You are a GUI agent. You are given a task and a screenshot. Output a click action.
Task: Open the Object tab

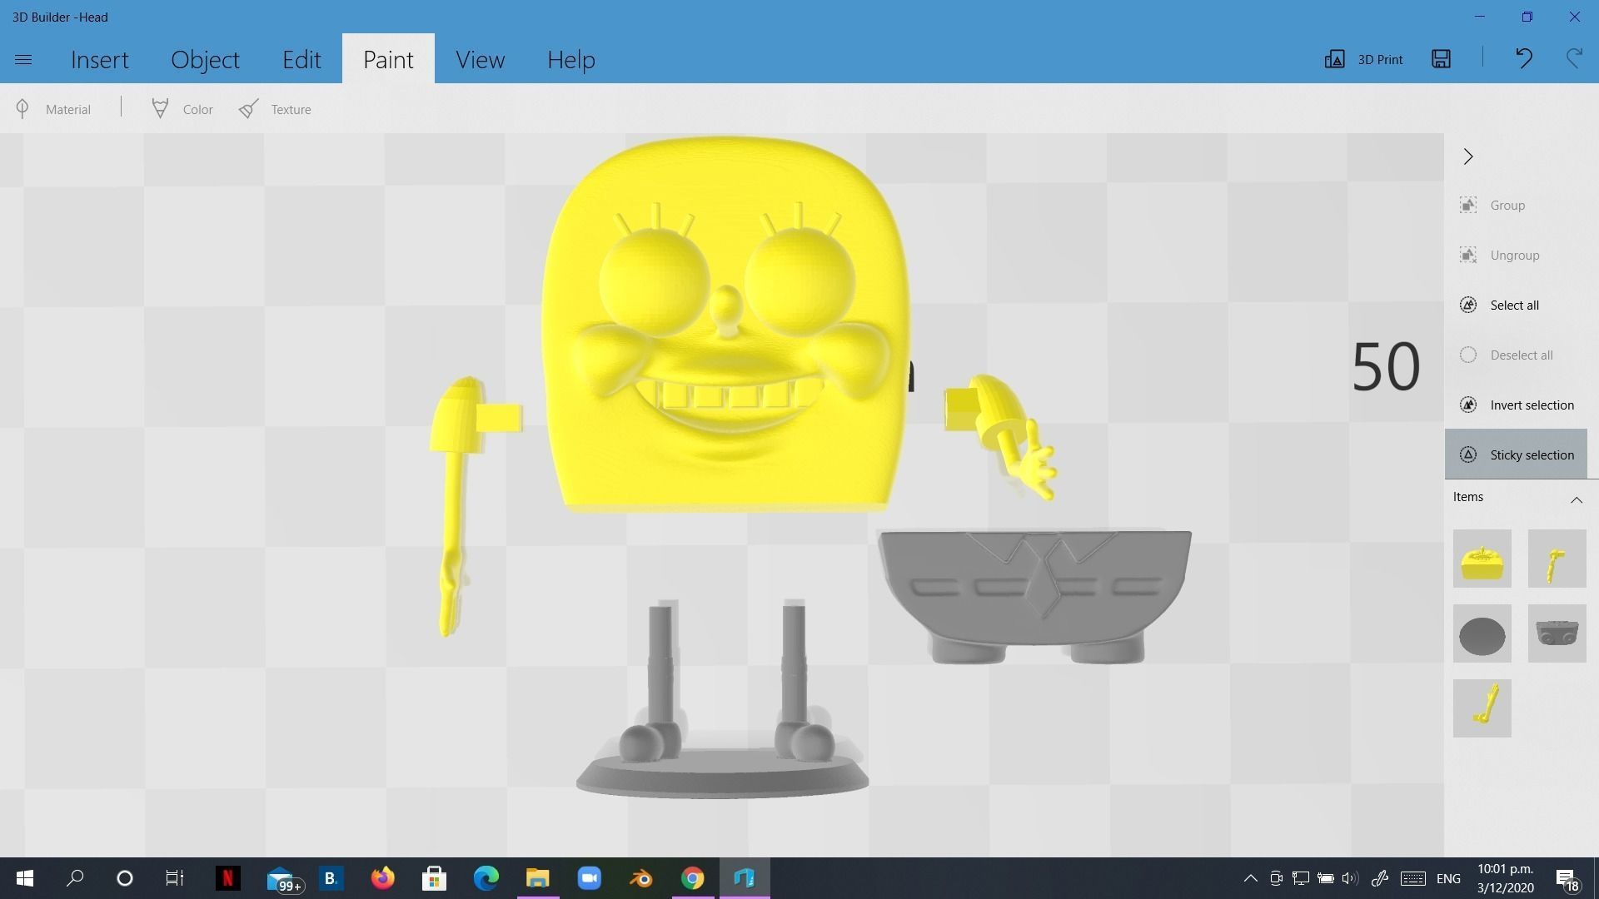click(x=205, y=59)
